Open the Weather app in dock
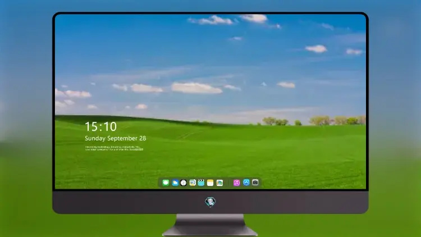 coord(175,183)
